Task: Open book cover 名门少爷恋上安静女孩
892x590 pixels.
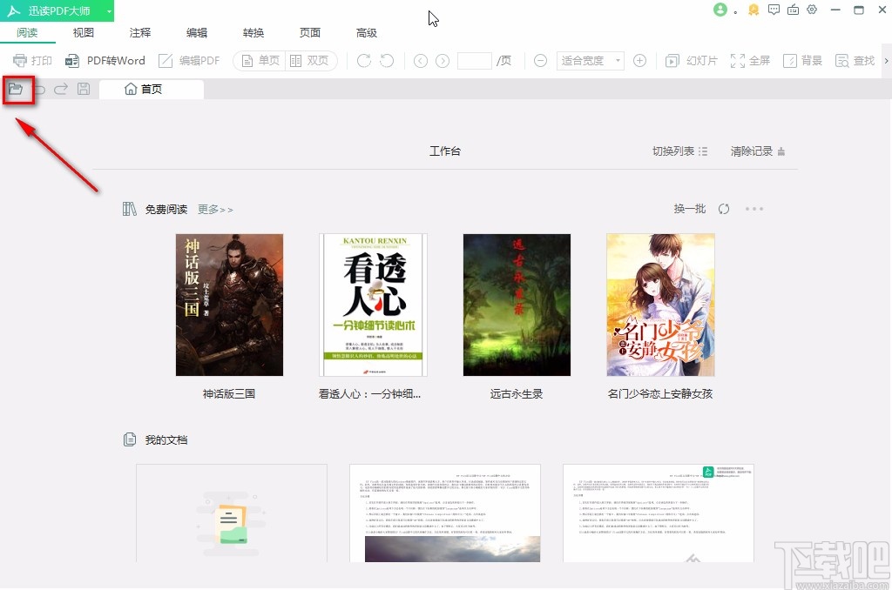Action: click(660, 305)
